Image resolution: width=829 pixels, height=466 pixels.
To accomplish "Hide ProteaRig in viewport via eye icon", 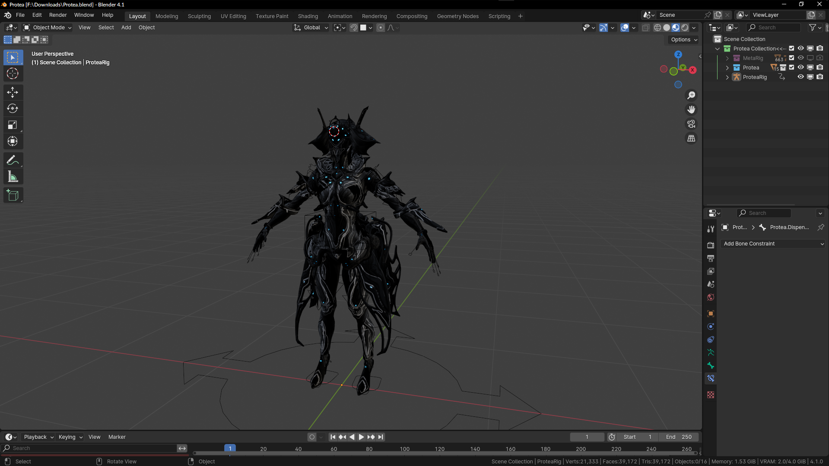I will click(x=801, y=77).
